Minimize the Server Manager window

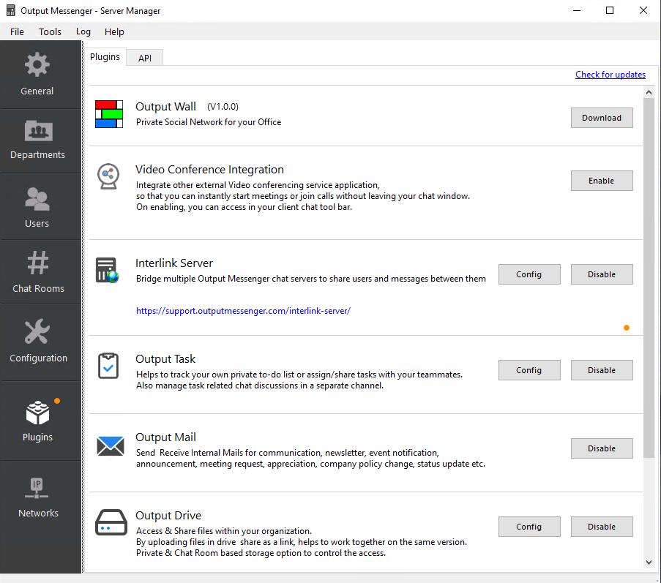577,10
